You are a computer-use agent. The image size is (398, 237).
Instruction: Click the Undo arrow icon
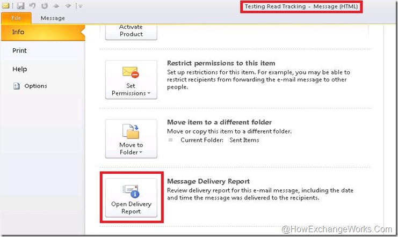coord(32,5)
